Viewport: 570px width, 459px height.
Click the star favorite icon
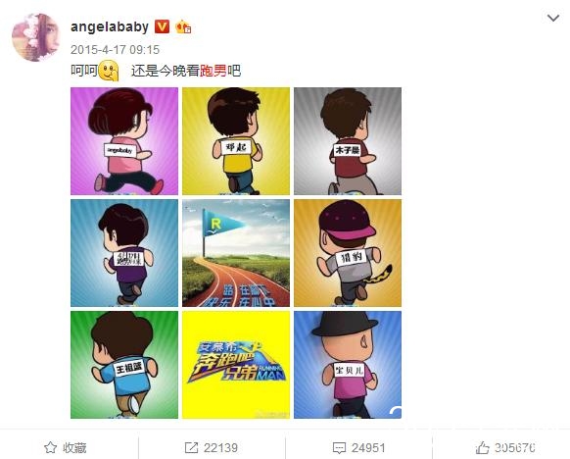click(50, 447)
